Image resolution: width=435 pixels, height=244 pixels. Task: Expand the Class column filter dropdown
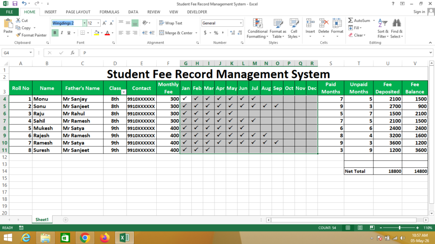tap(124, 92)
